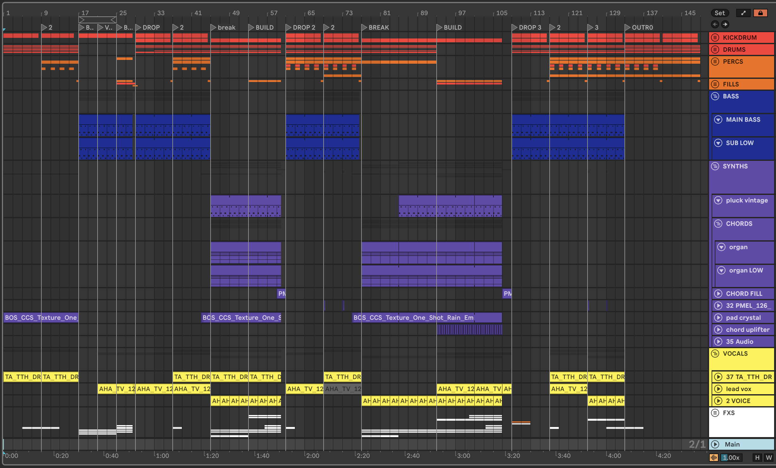Select the KICKDRUM track name
The height and width of the screenshot is (468, 776).
tap(740, 38)
